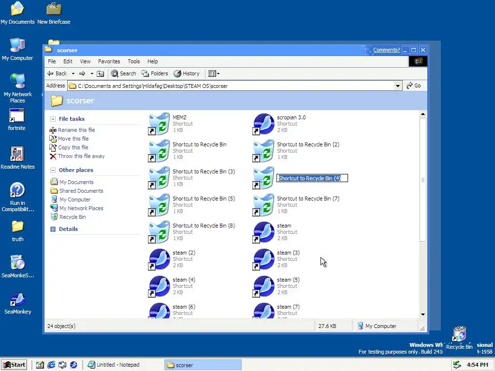Open the Edit menu
The image size is (495, 371).
pyautogui.click(x=68, y=61)
